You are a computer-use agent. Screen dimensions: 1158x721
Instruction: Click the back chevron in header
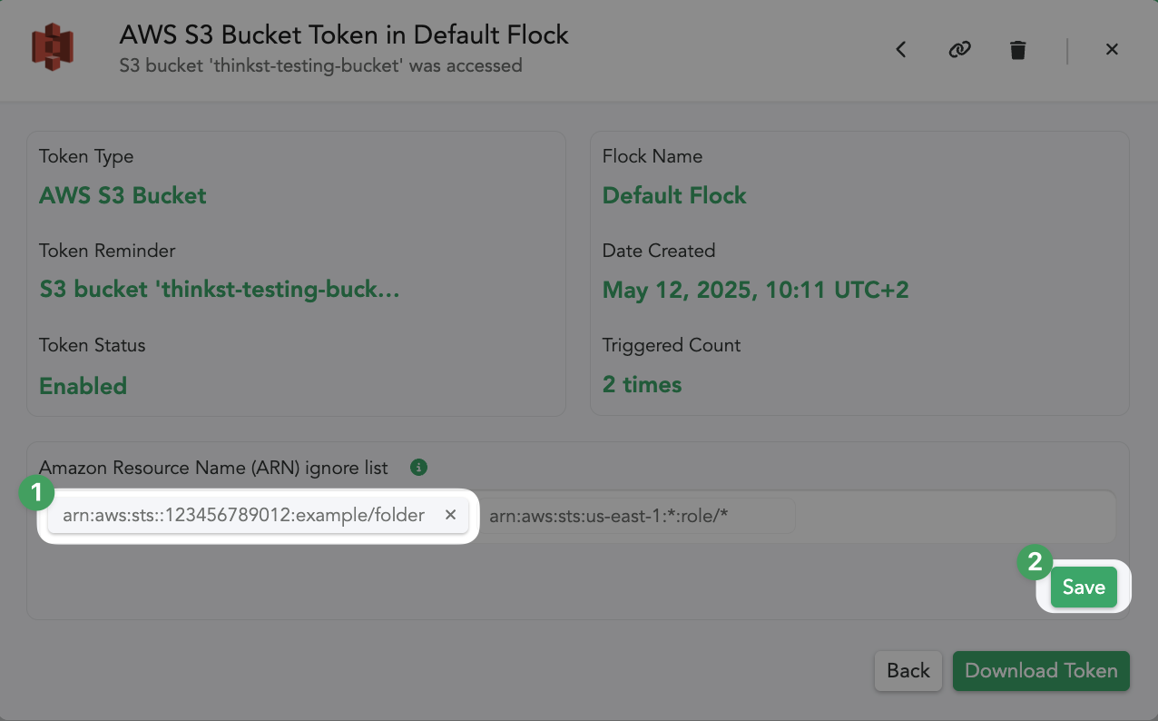click(x=901, y=50)
